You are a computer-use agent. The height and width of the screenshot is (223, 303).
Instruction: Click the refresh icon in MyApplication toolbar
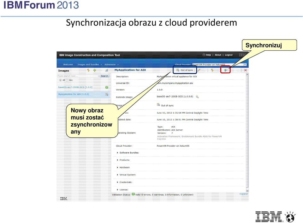(212, 70)
